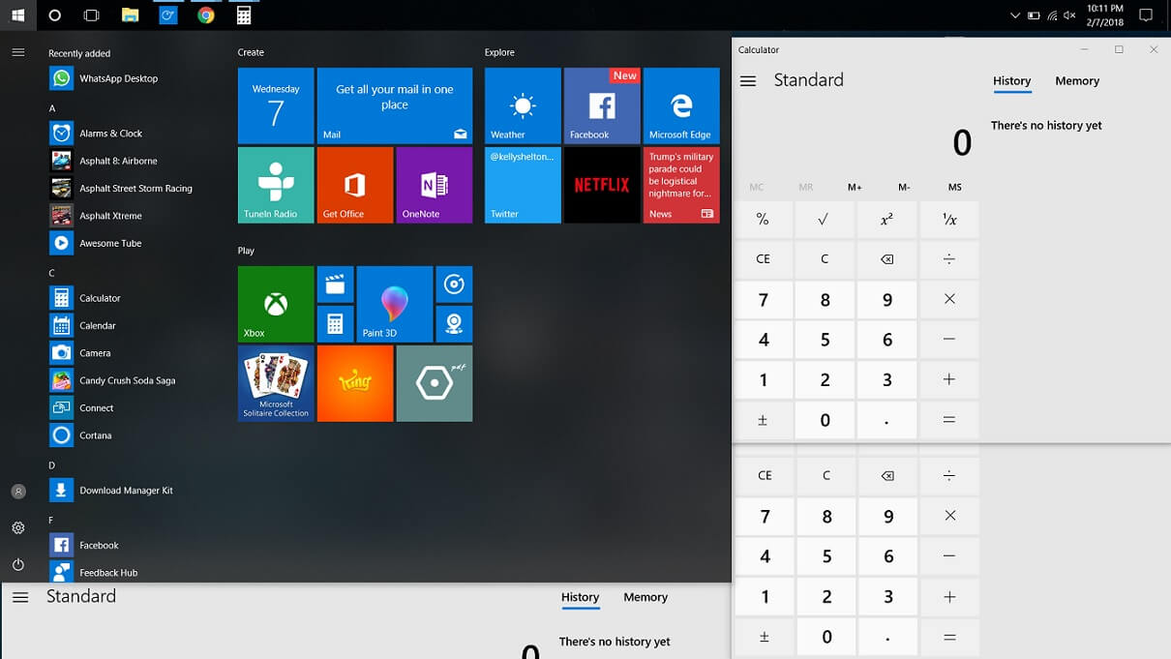Open Google Chrome from the taskbar
Screen dimensions: 1171x659
click(x=205, y=15)
